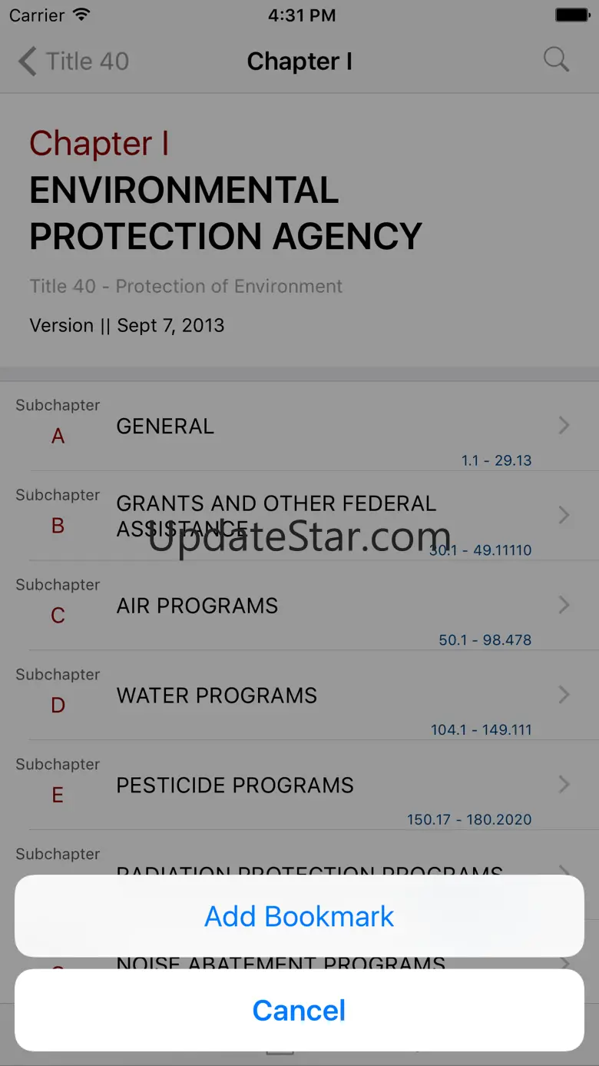Image resolution: width=599 pixels, height=1066 pixels.
Task: Tap the search magnifier icon
Action: [556, 60]
